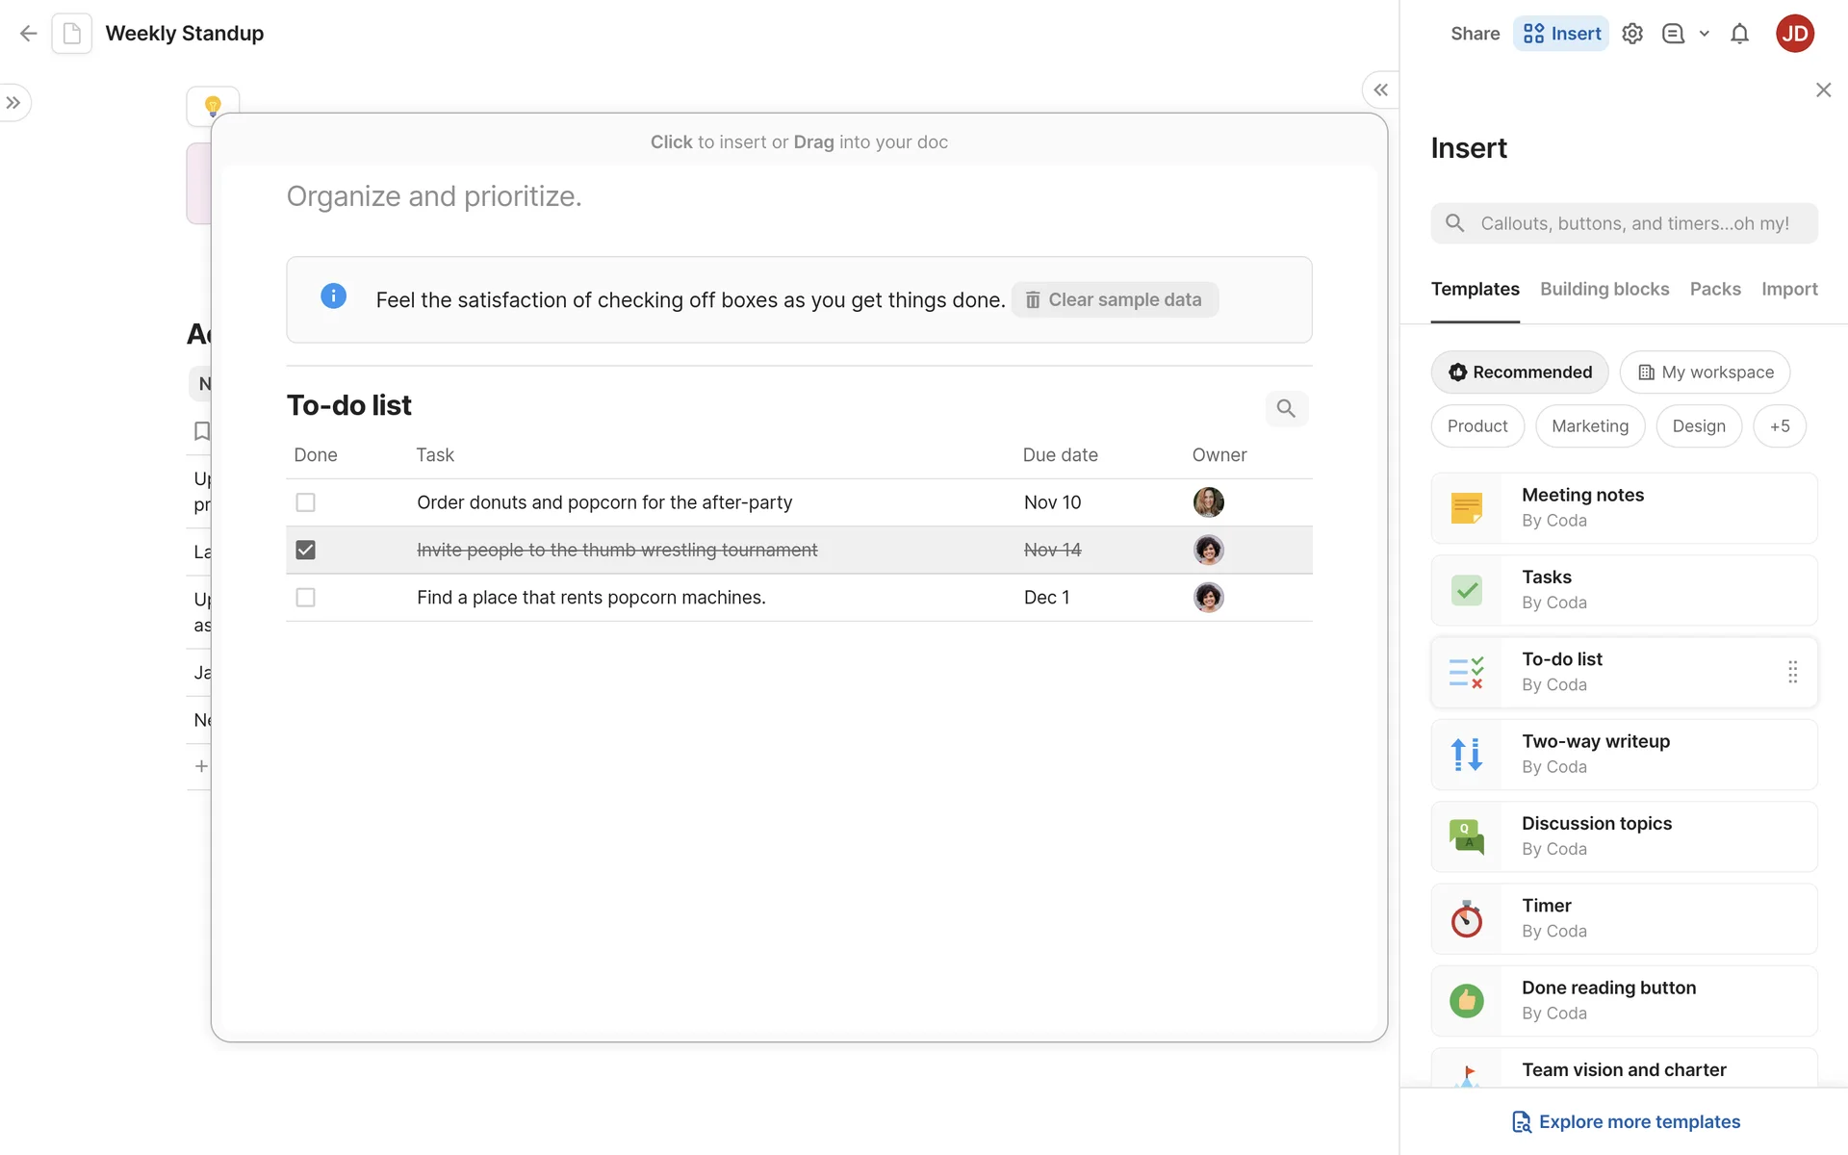Uncheck the thumb wrestling tournament task
1848x1155 pixels.
[305, 550]
